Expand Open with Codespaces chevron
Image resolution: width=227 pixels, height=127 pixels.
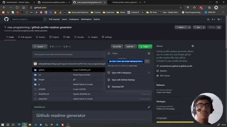point(149,73)
